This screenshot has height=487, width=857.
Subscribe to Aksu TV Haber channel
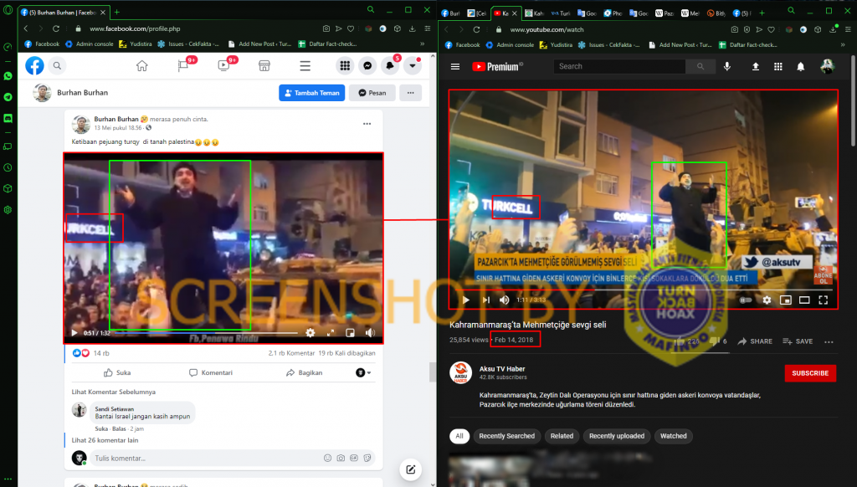(x=810, y=373)
